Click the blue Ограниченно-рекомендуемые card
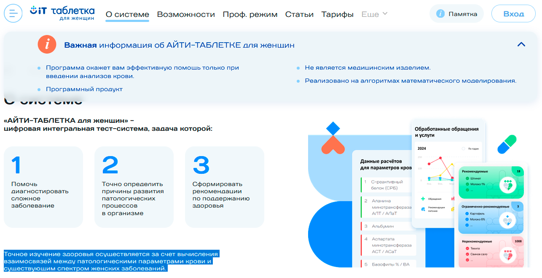This screenshot has height=278, width=542. point(491,218)
